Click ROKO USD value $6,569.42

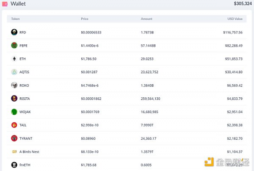(235, 85)
